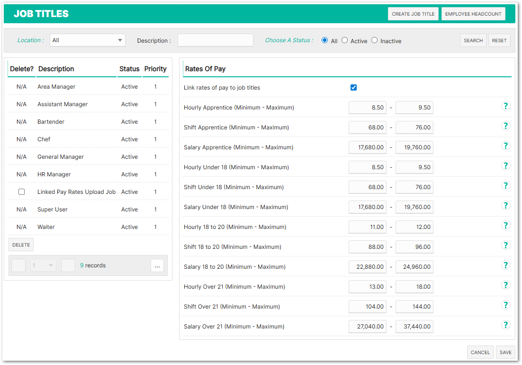This screenshot has height=365, width=522.
Task: Open the ellipsis pagination options button
Action: (x=157, y=265)
